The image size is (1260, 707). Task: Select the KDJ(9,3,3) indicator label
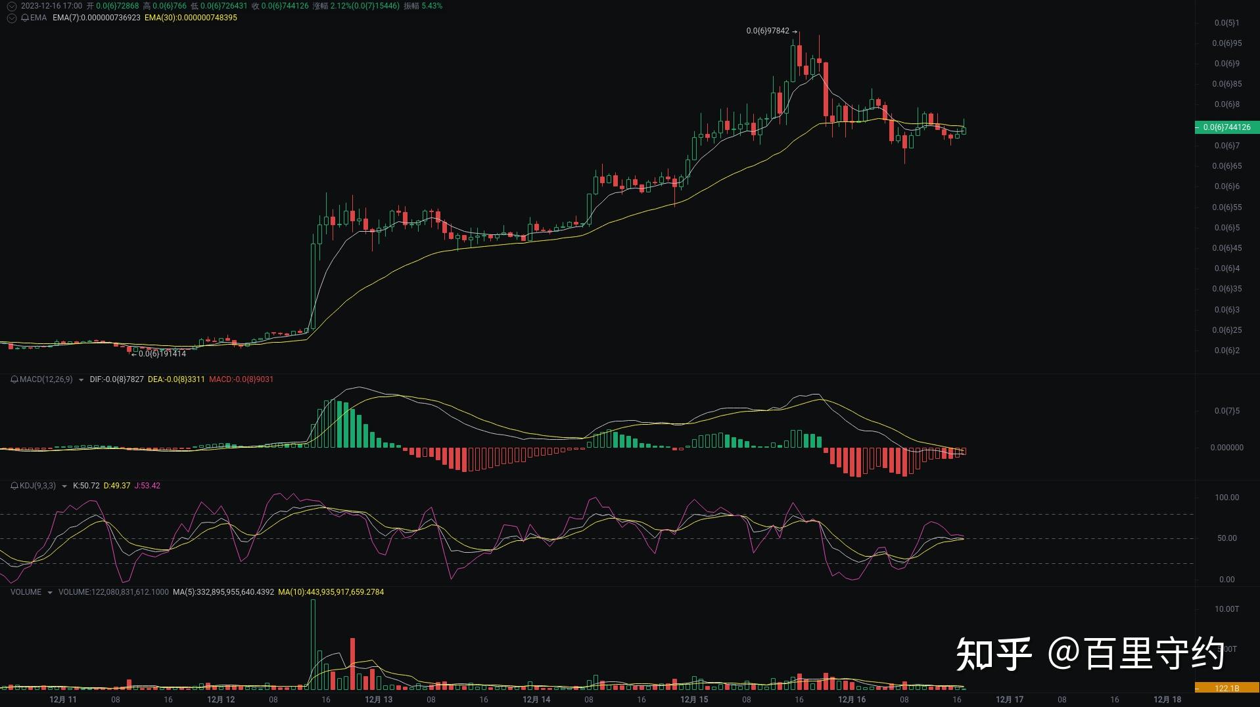coord(37,486)
